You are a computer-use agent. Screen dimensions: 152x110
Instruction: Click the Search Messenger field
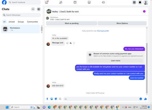point(21,15)
